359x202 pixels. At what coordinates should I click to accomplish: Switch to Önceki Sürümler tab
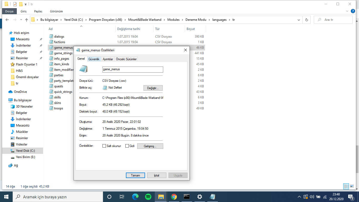pyautogui.click(x=126, y=59)
